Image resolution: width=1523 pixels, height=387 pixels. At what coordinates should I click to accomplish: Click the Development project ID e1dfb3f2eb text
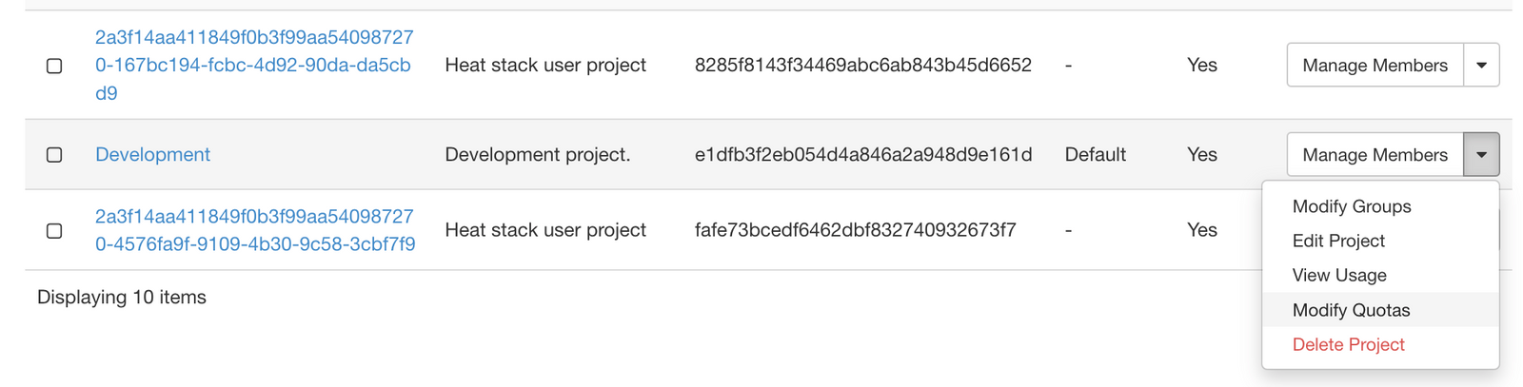862,154
